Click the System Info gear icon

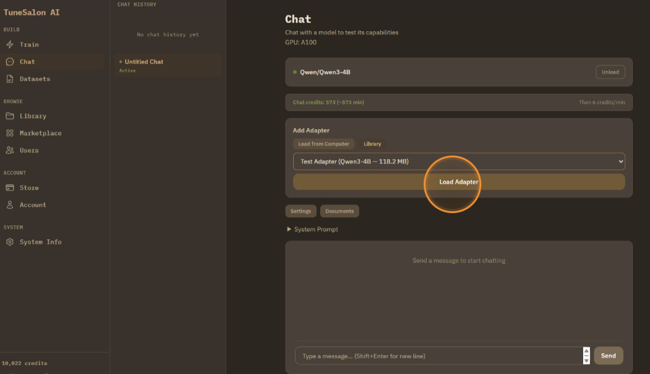coord(10,242)
